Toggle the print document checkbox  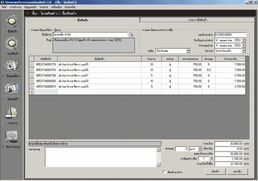coord(164,172)
